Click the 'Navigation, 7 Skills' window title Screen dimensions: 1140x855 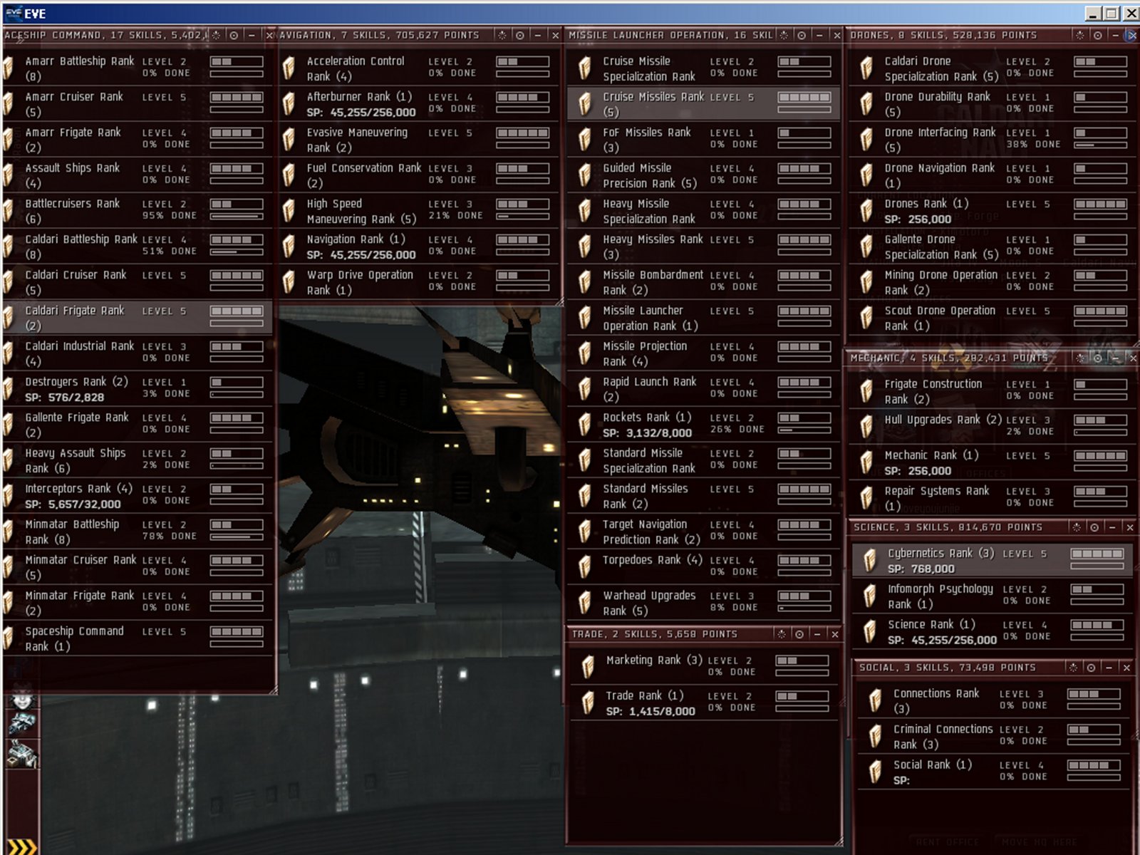coord(379,35)
